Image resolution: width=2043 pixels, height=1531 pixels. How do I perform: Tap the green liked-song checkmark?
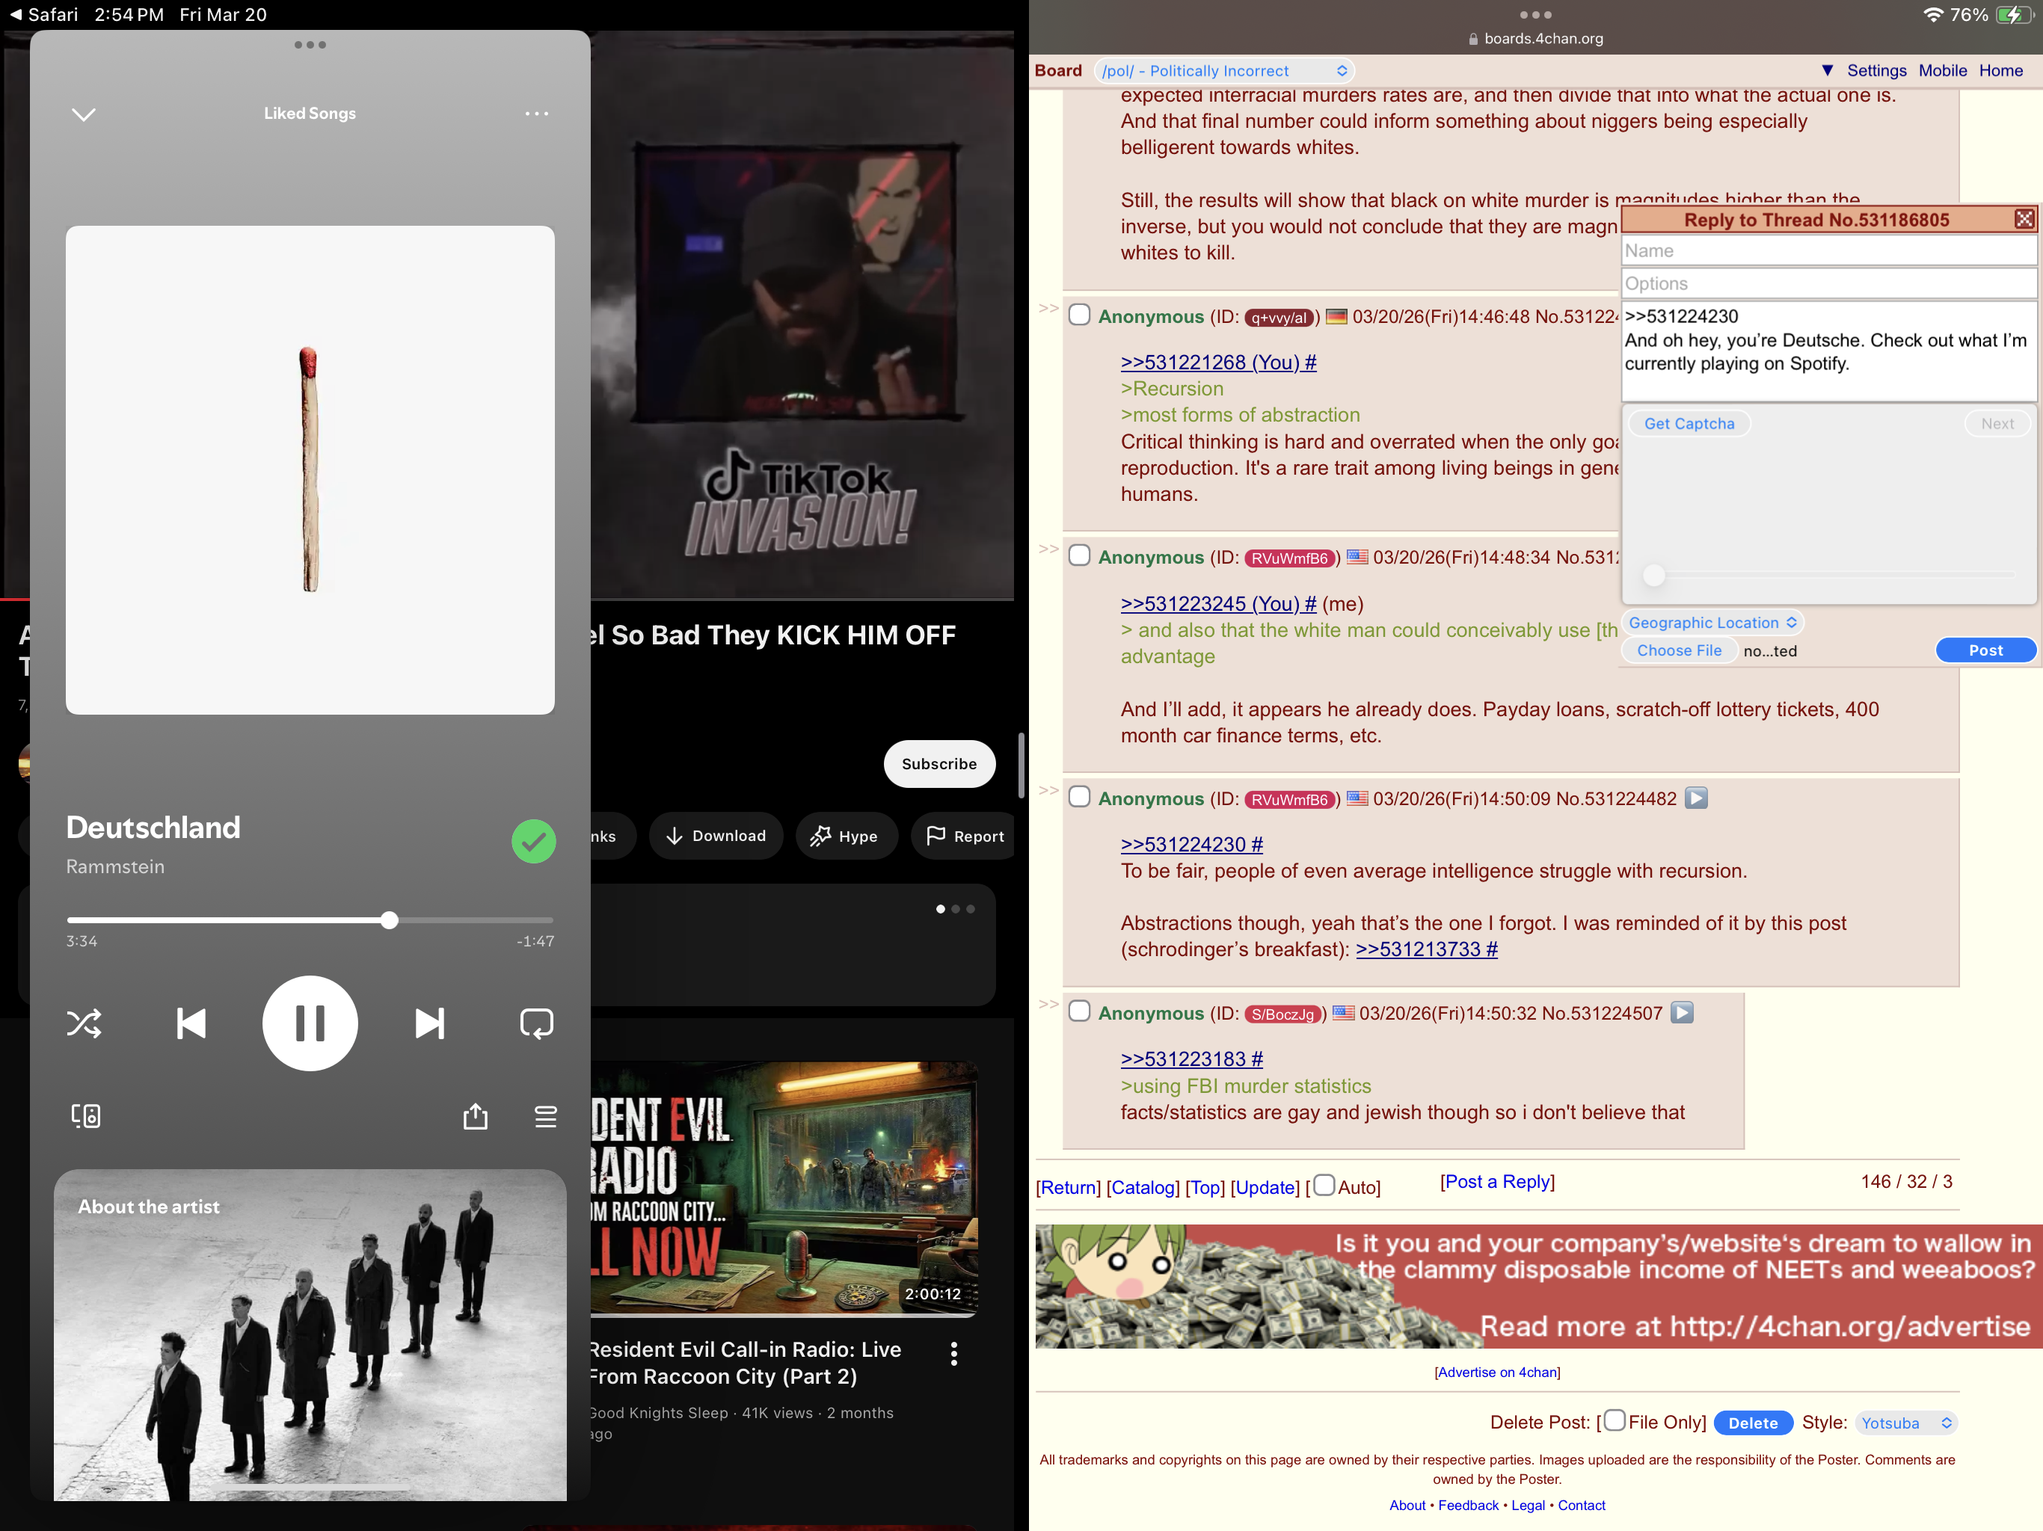pyautogui.click(x=533, y=841)
